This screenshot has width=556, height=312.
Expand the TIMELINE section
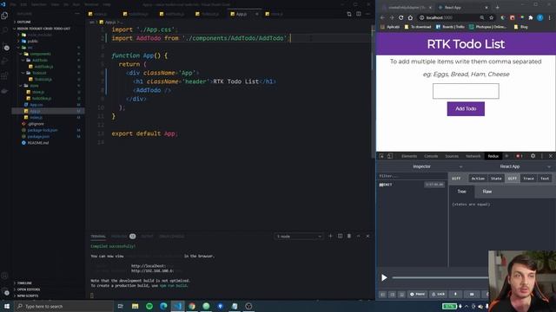(x=48, y=283)
